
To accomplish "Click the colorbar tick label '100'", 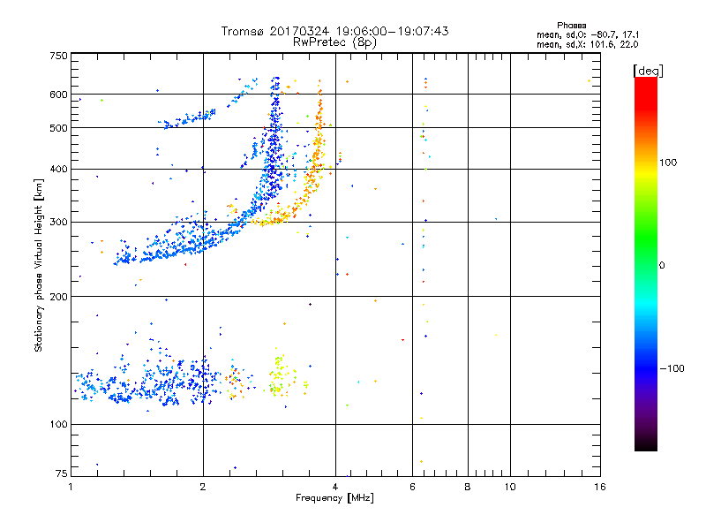I will 668,163.
